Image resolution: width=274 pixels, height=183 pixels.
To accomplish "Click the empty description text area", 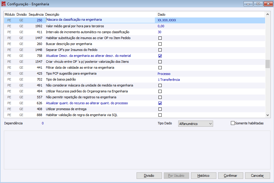I will (137, 150).
